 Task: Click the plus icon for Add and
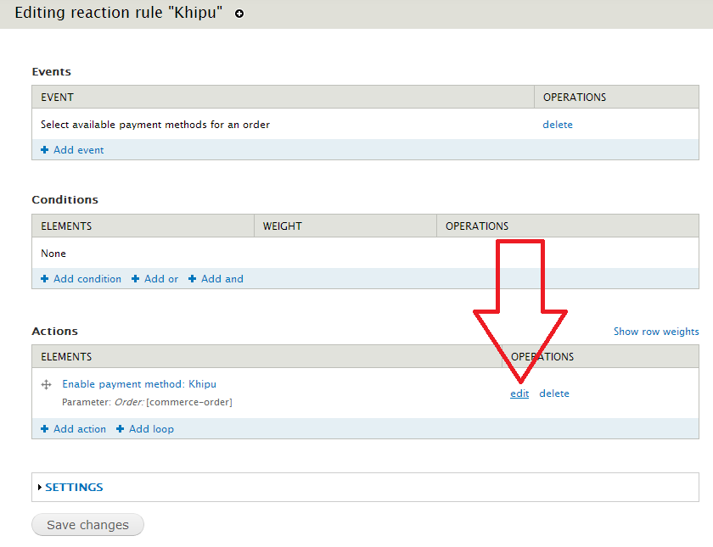193,279
